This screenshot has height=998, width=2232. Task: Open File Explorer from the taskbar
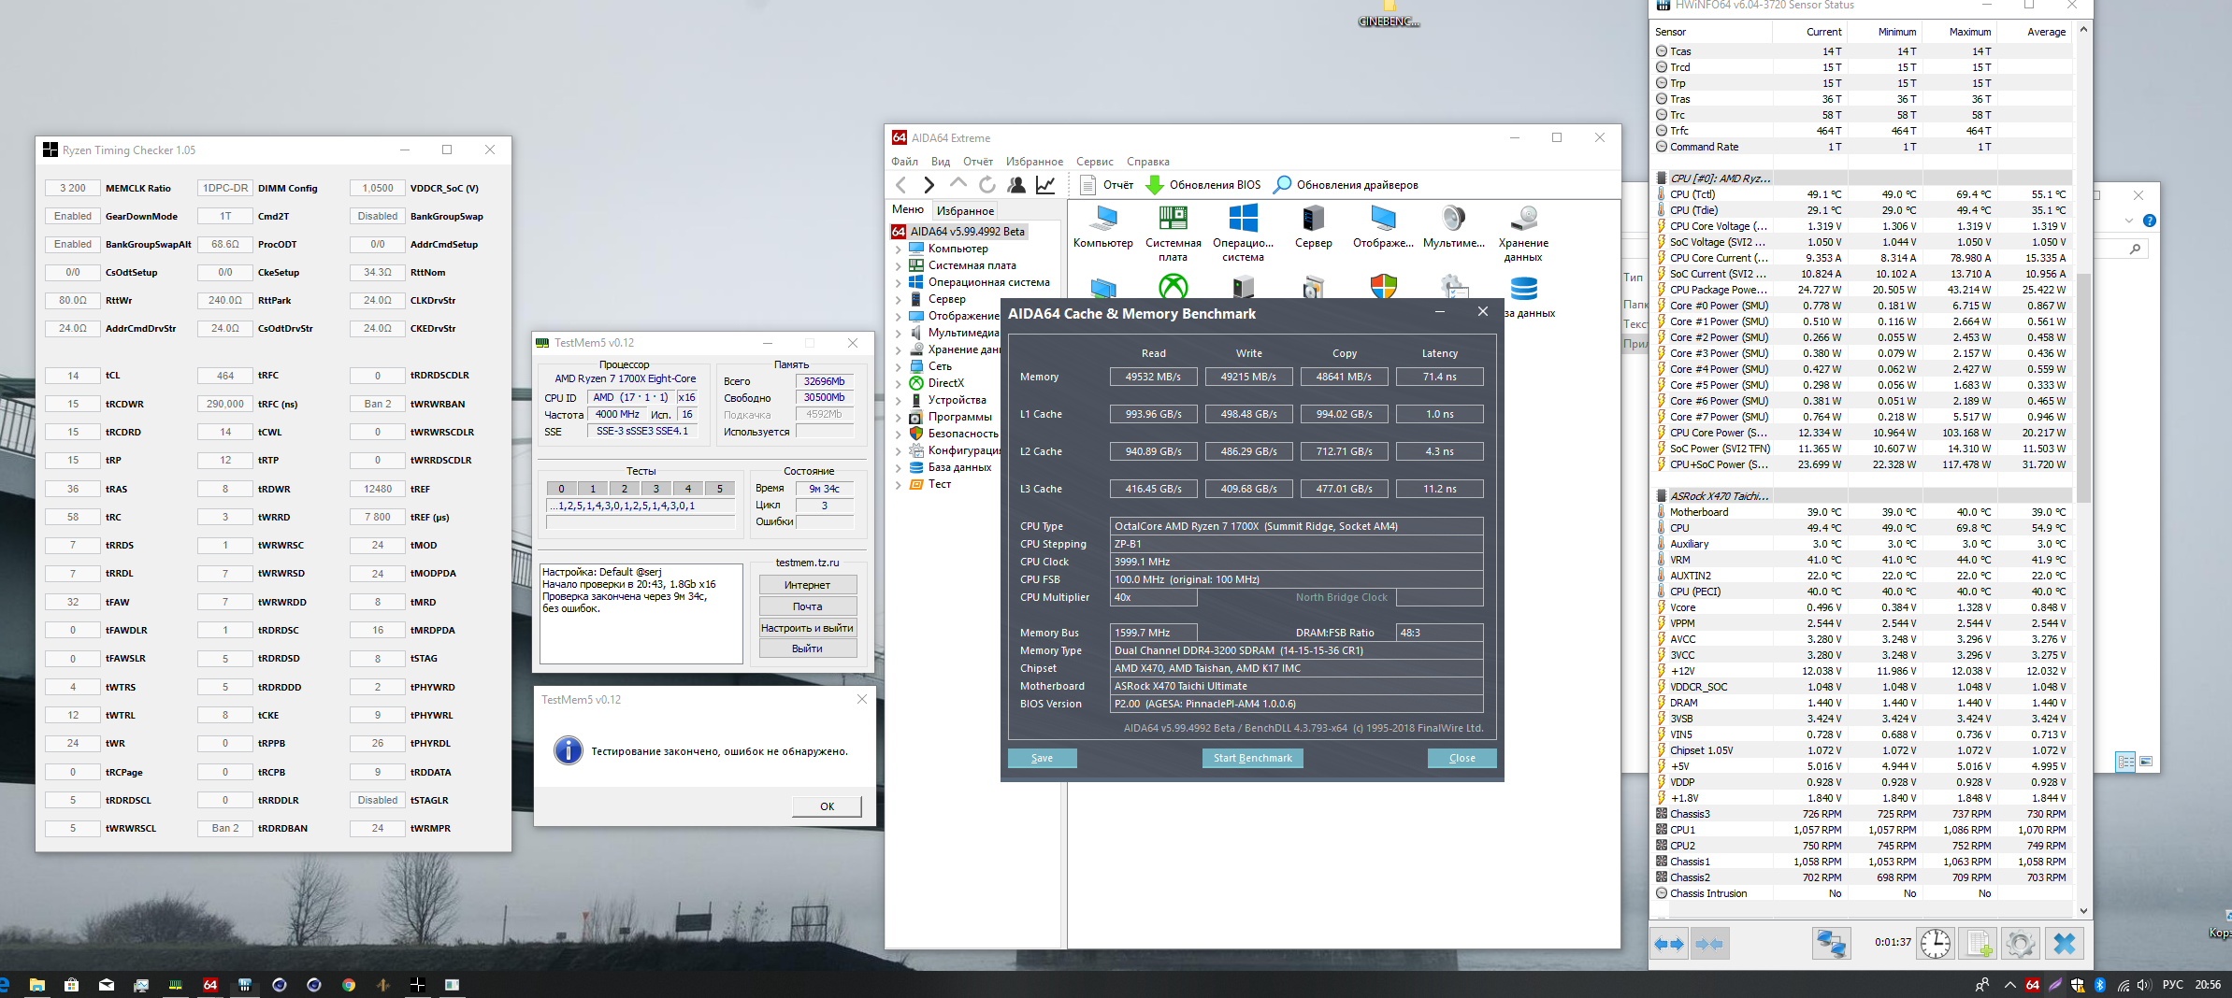tap(37, 985)
